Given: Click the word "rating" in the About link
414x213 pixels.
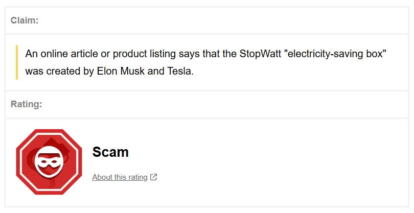Looking at the screenshot, I should tap(137, 177).
